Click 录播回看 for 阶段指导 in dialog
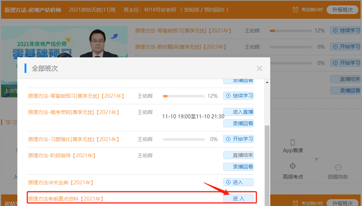Viewport: 362px width, 206px height. coord(238,167)
